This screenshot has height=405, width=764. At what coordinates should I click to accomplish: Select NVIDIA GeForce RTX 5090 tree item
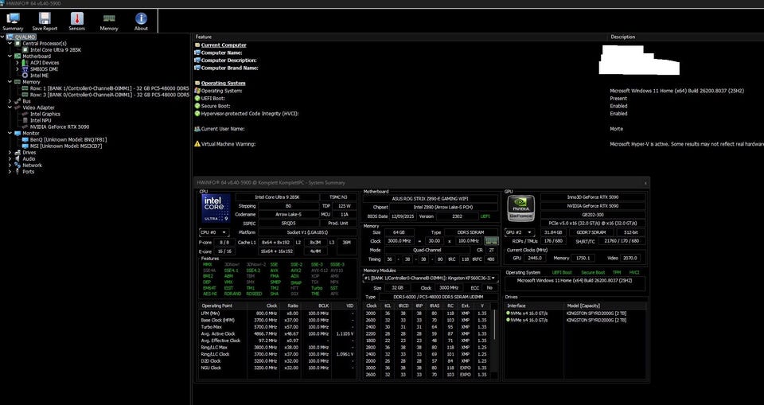60,127
